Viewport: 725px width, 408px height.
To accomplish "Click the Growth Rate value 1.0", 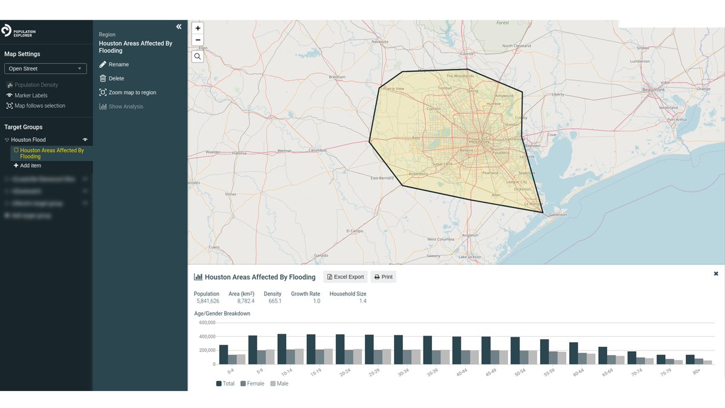I will 317,301.
